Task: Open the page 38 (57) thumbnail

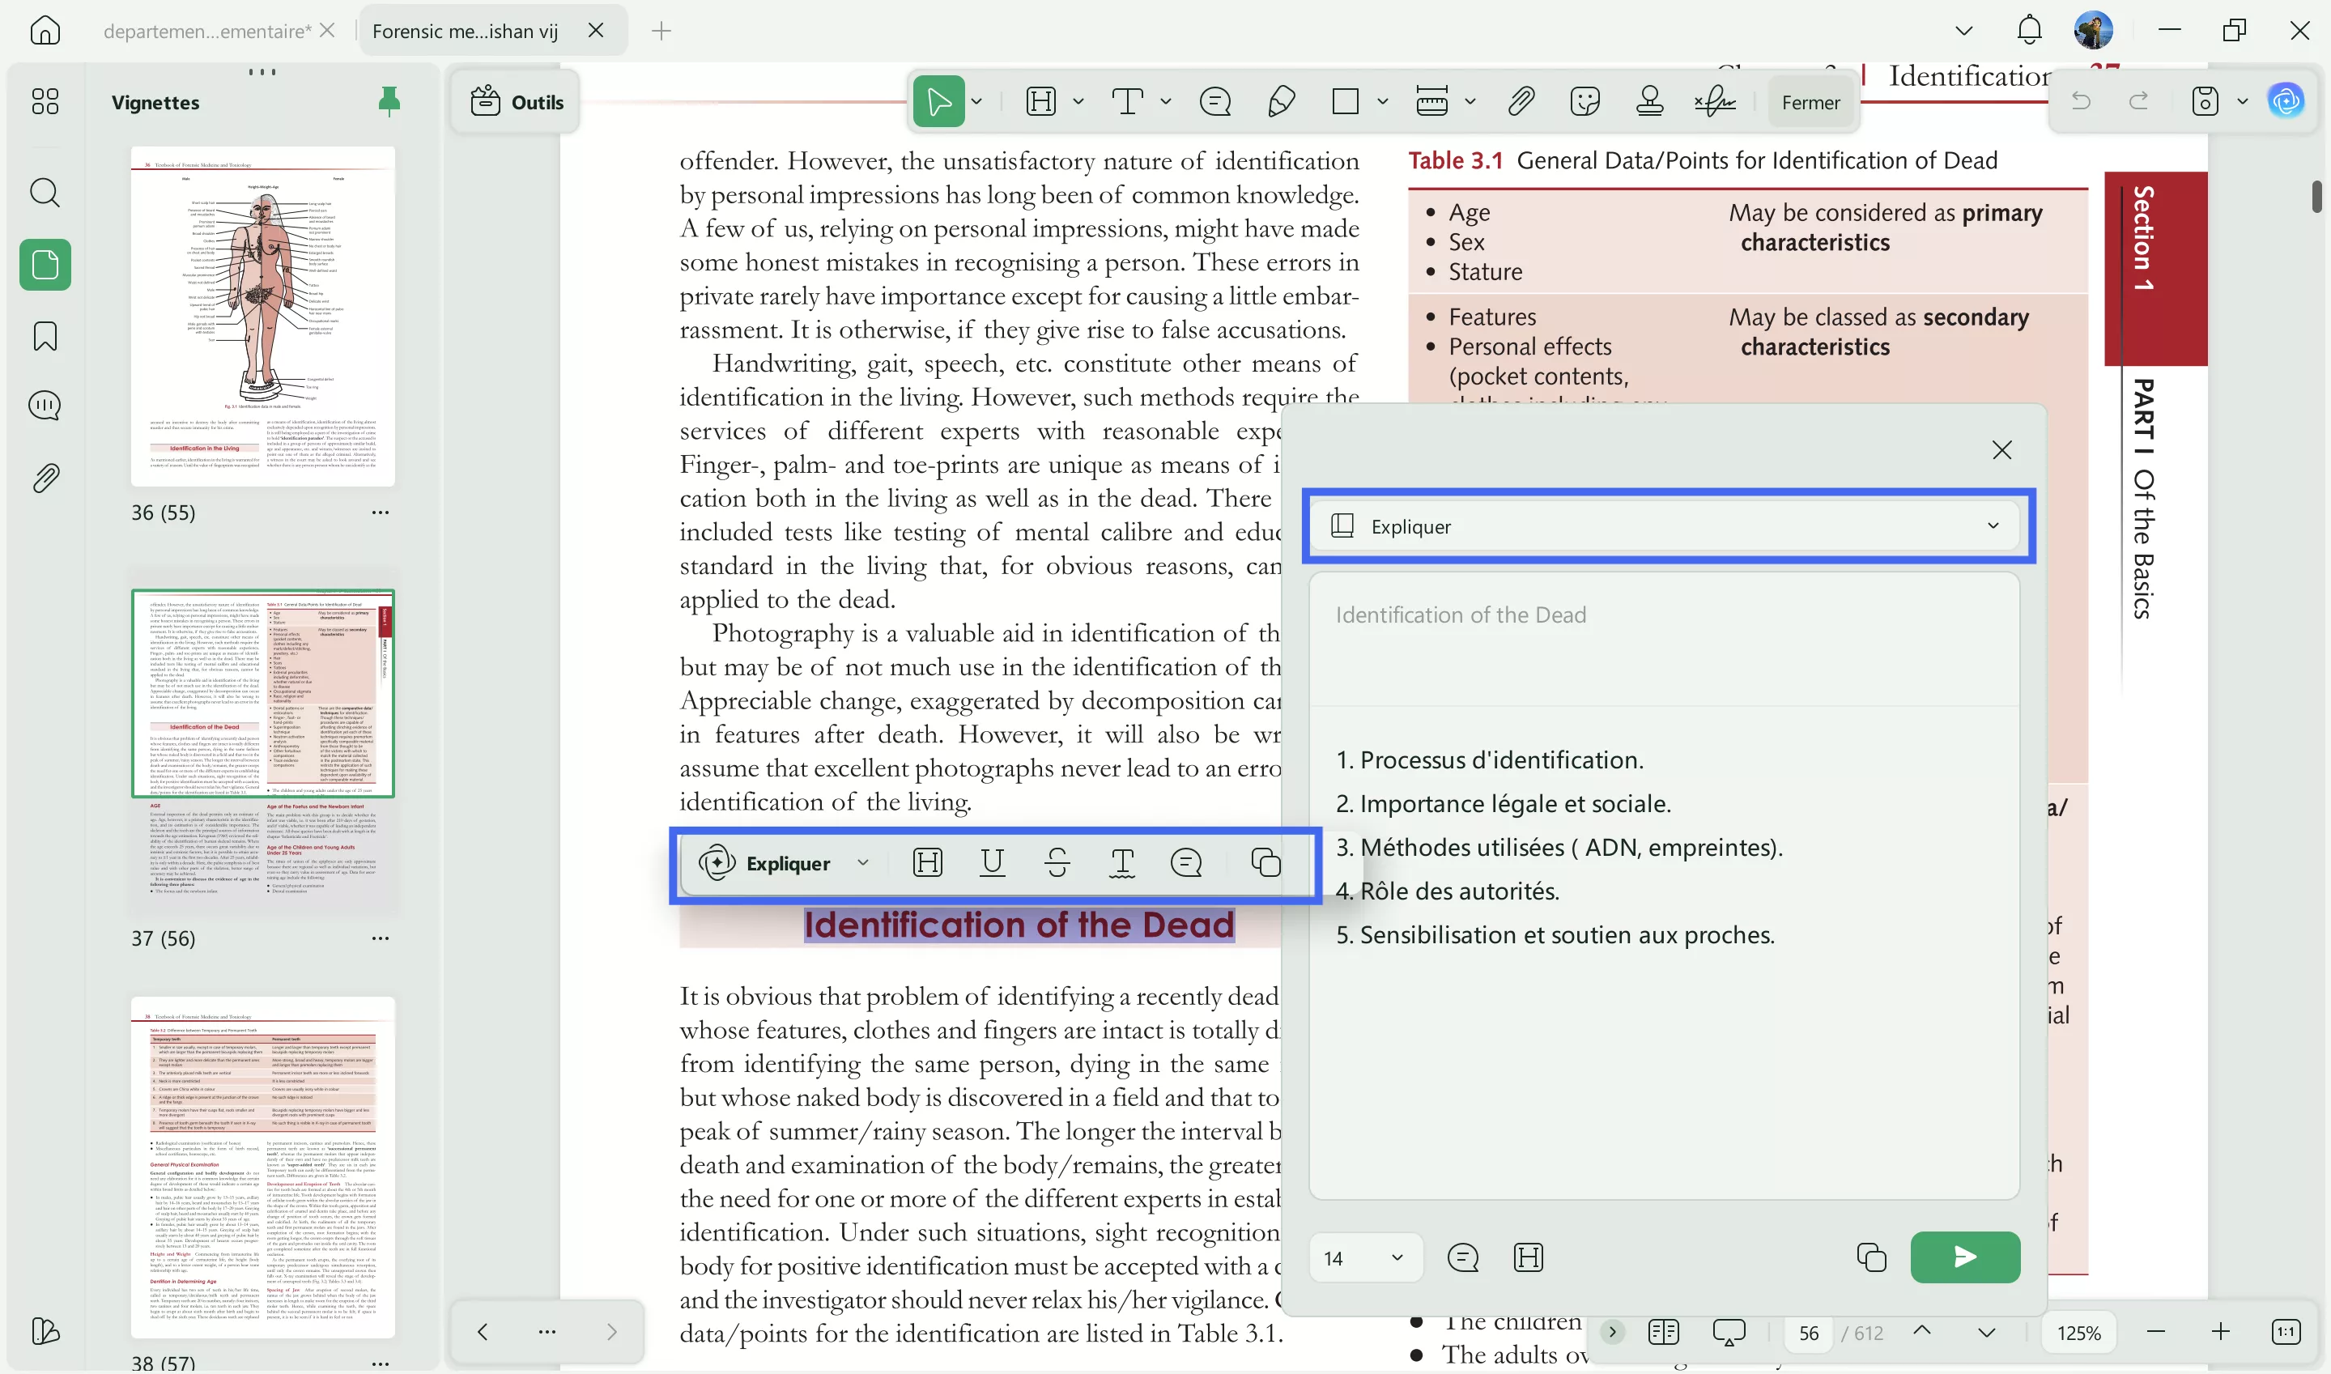Action: 263,1167
